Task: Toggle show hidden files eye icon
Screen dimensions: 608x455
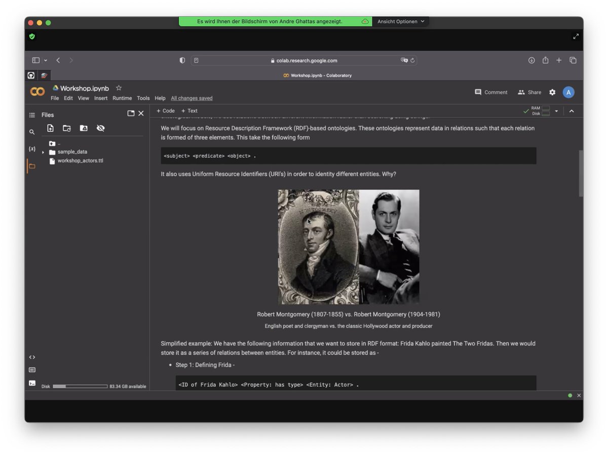Action: [x=100, y=128]
